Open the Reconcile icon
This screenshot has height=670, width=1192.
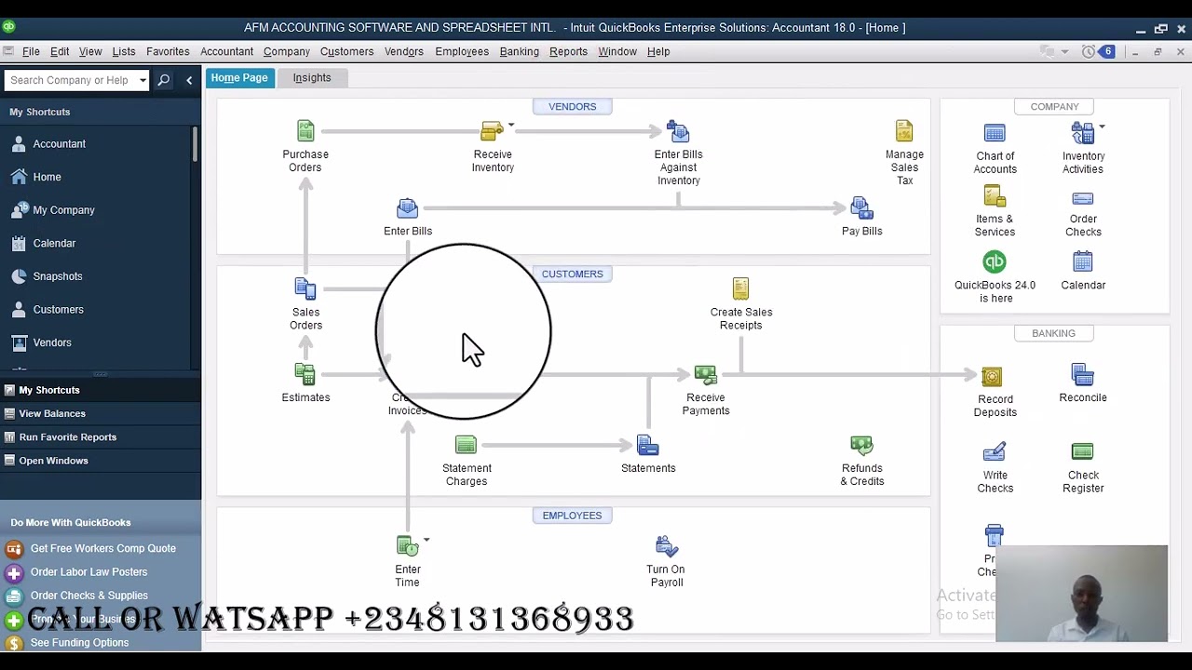click(x=1082, y=375)
